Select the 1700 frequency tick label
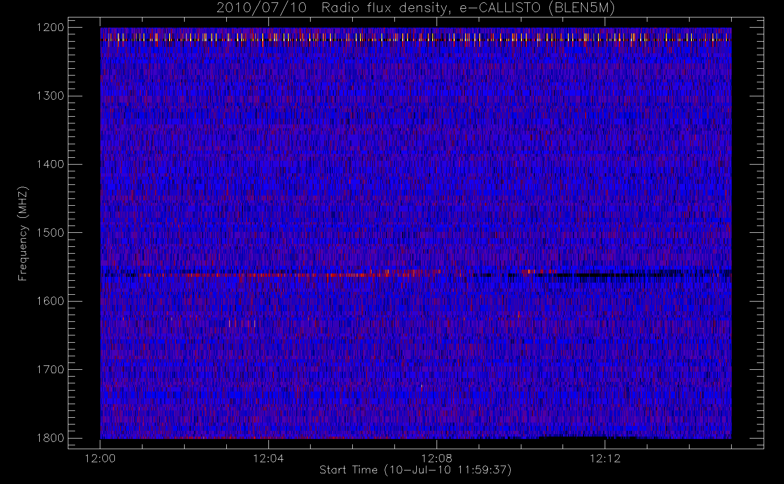The image size is (784, 484). pos(50,370)
